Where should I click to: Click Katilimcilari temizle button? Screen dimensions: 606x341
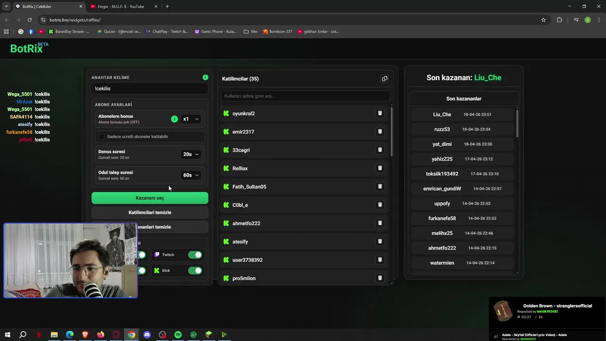[x=150, y=213]
